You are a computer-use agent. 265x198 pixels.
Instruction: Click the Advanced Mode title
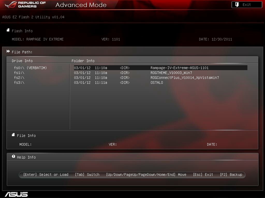pos(81,5)
